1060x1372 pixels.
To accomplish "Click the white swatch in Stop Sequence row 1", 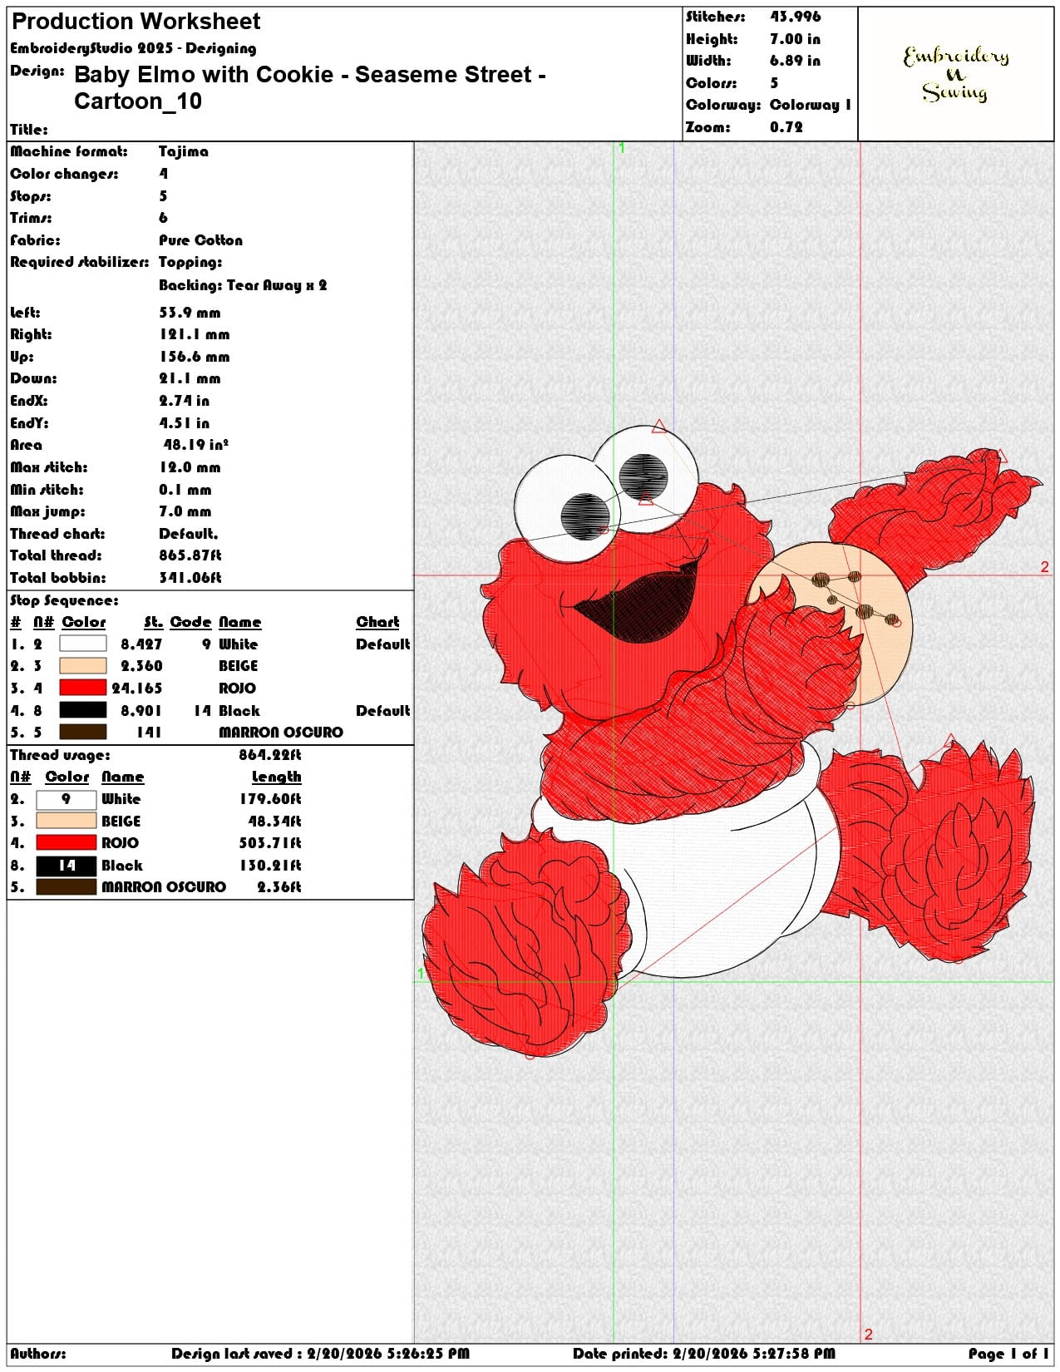I will coord(83,644).
